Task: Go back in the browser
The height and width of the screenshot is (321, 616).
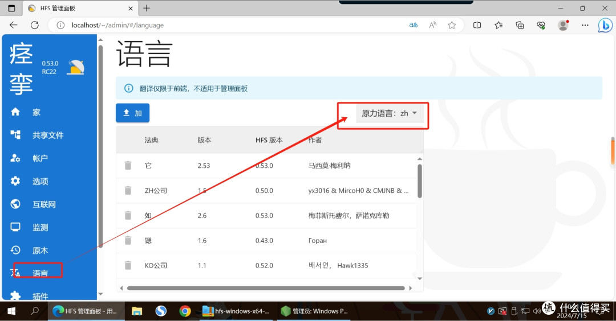Action: [13, 25]
